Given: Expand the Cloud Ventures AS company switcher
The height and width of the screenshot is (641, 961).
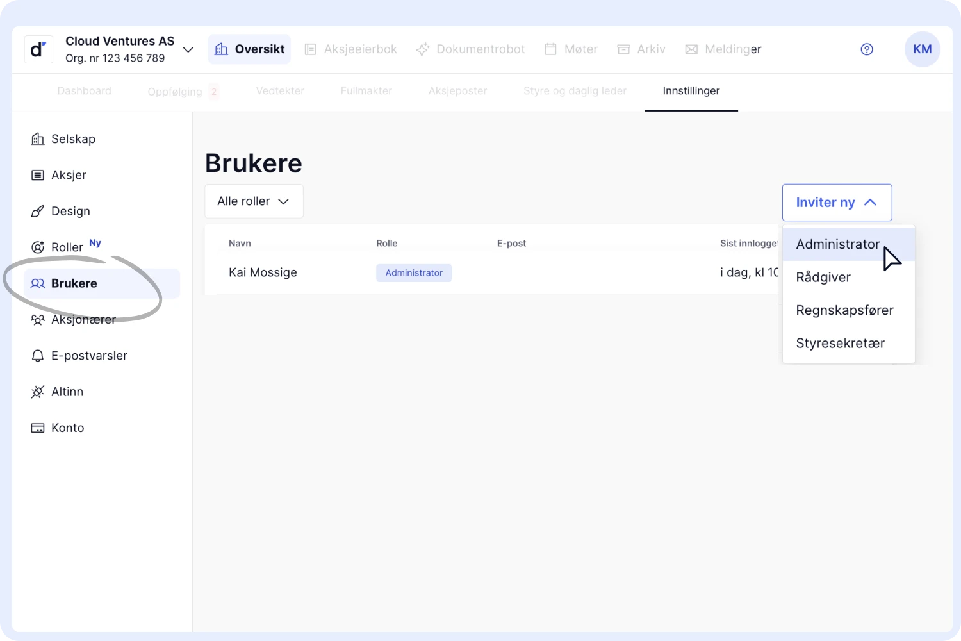Looking at the screenshot, I should pos(188,50).
